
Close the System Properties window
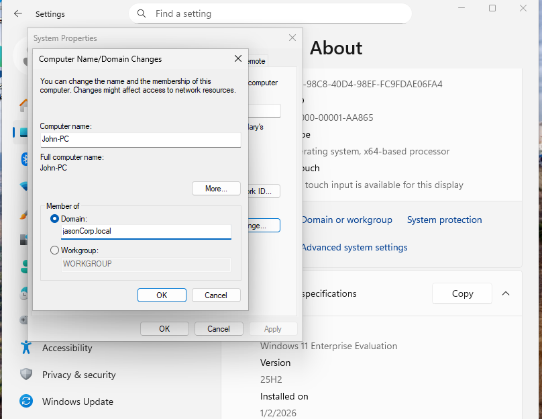pyautogui.click(x=292, y=38)
